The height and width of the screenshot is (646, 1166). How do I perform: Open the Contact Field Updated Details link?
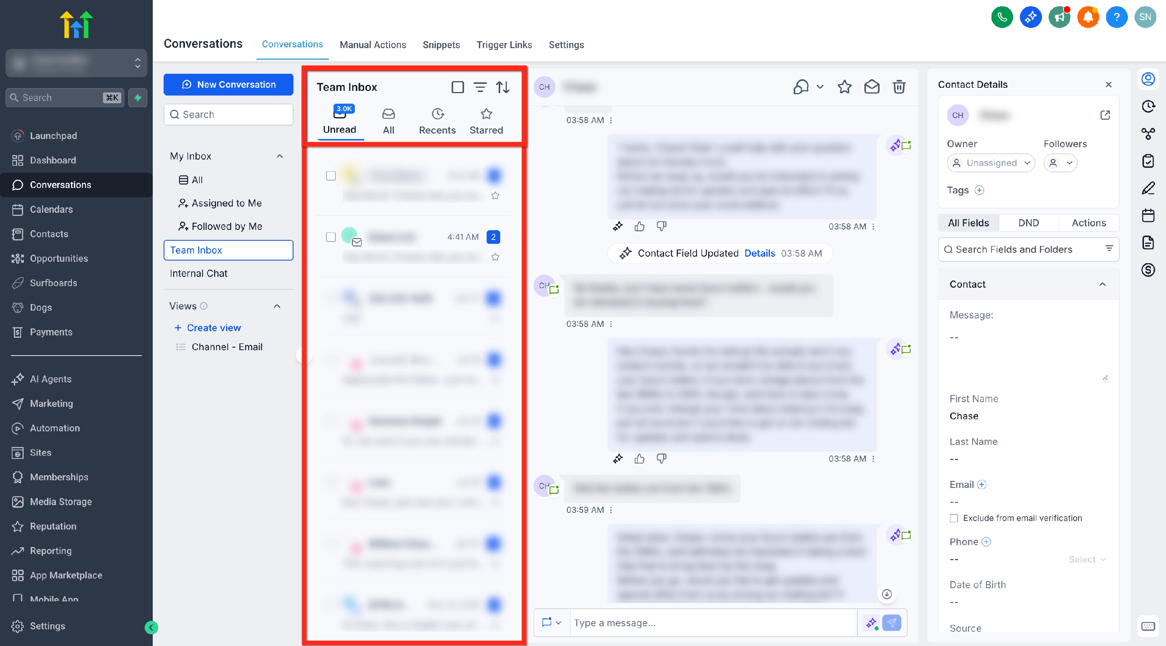759,253
